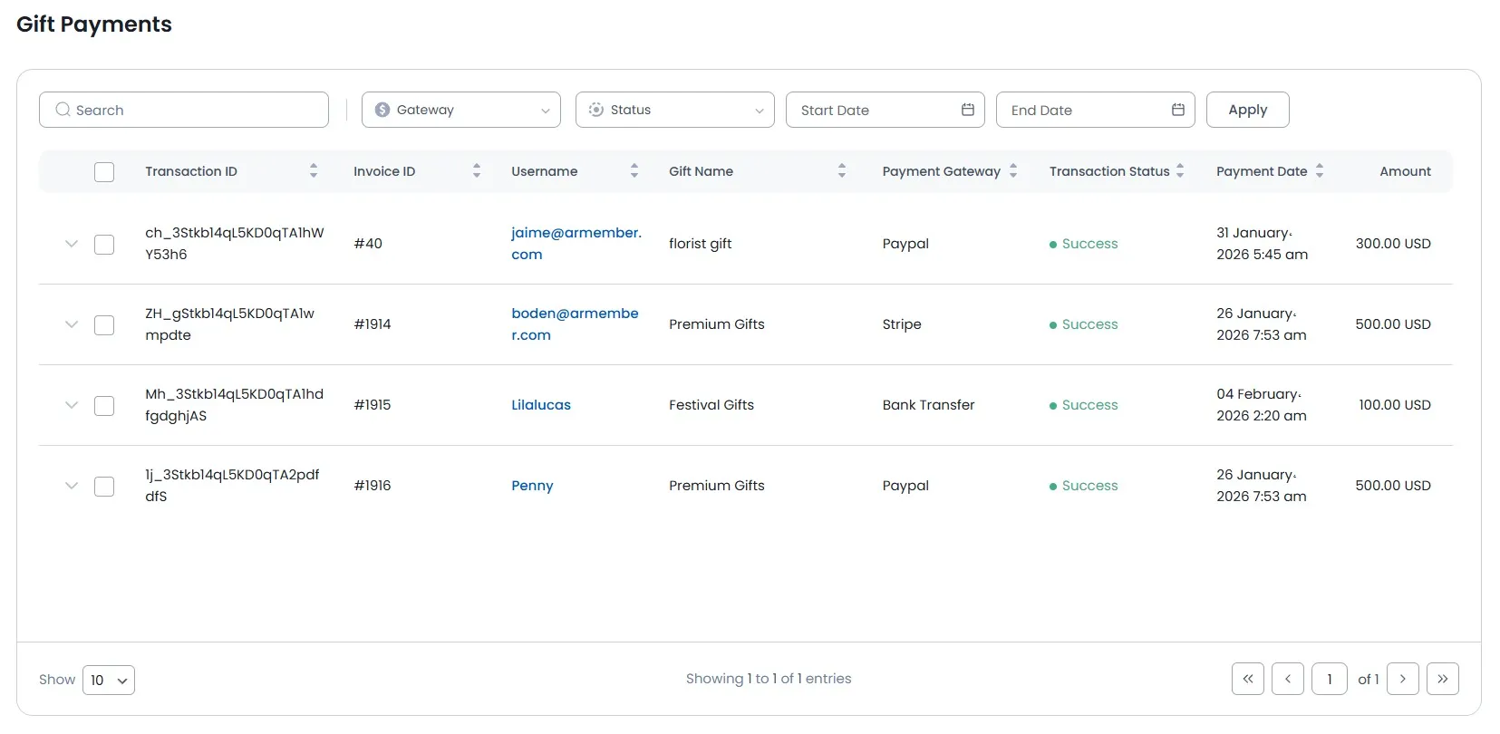Sort table by Invoice ID arrows

tap(477, 171)
